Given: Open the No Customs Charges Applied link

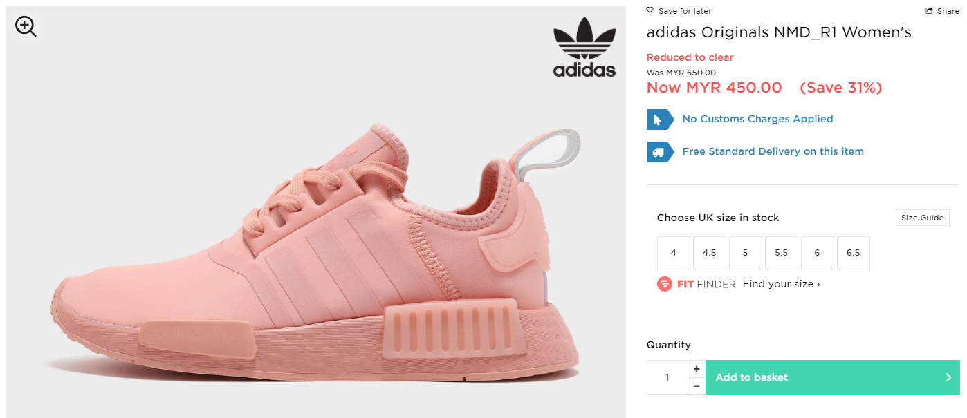Looking at the screenshot, I should (x=757, y=119).
